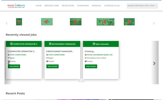This screenshot has width=163, height=100.
Task: Open the last carousel logo thumbnail
Action: point(129,22)
